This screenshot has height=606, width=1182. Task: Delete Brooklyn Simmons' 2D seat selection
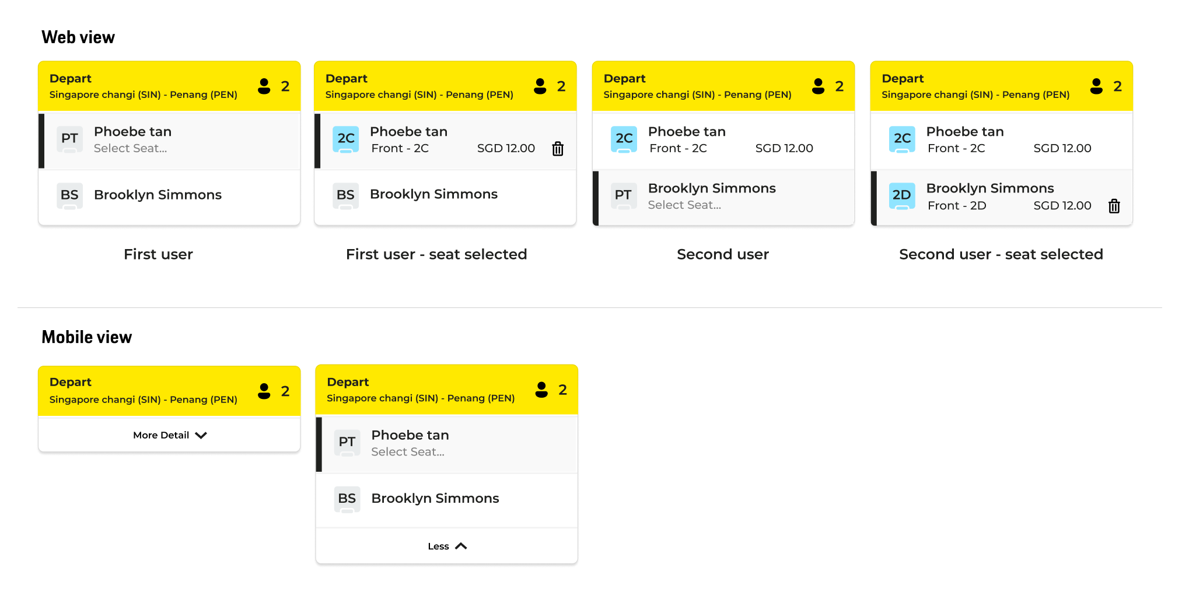(x=1114, y=206)
